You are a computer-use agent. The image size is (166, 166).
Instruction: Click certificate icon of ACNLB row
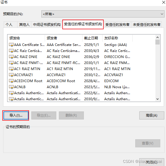click(11, 87)
